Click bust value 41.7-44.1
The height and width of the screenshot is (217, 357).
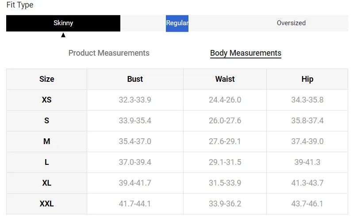[x=135, y=204]
